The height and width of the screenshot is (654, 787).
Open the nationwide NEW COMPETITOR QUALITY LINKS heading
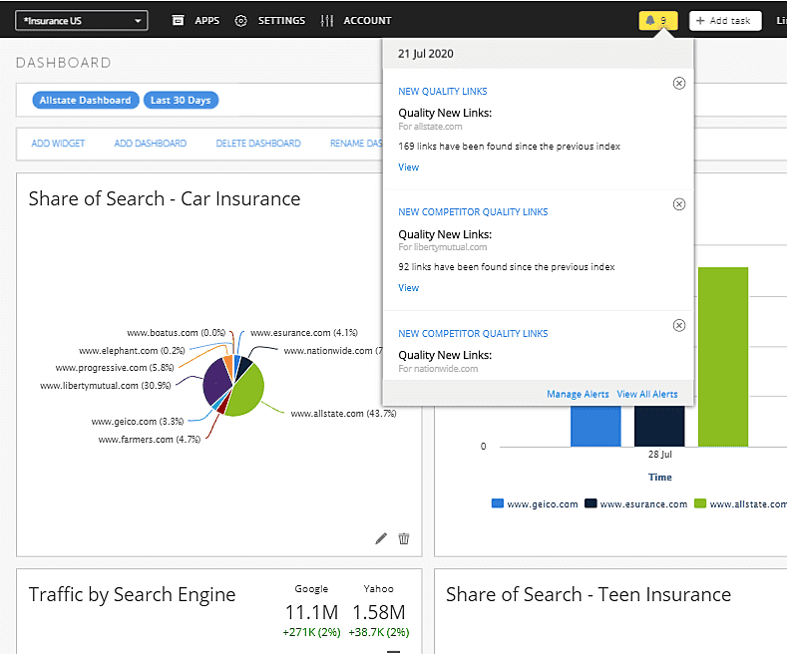tap(473, 334)
